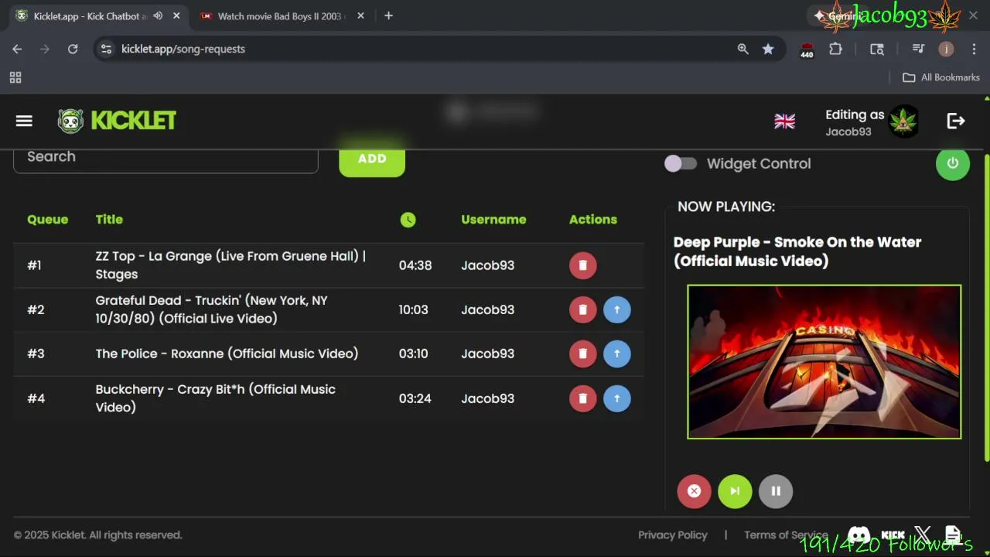Click the Jacob93 profile avatar
This screenshot has width=990, height=557.
pos(903,121)
